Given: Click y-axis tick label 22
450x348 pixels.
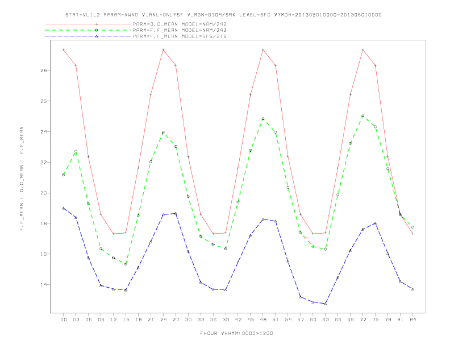Looking at the screenshot, I should 44,162.
